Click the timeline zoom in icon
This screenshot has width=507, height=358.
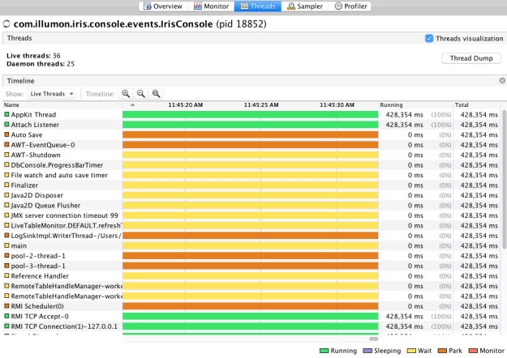coord(126,94)
